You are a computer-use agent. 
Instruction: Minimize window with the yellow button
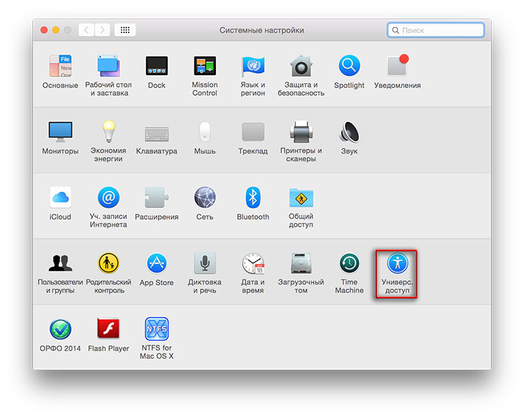click(x=56, y=30)
